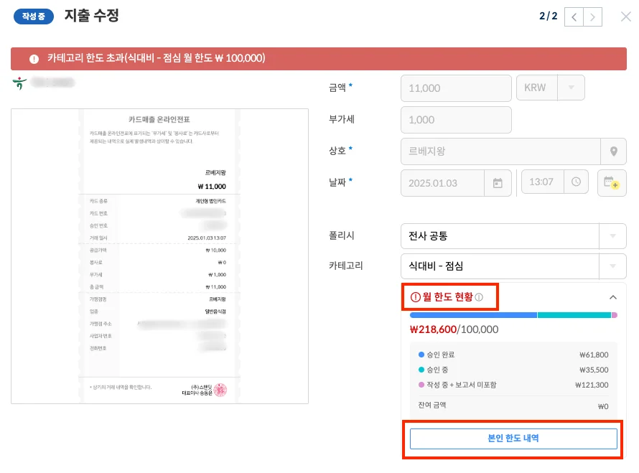The width and height of the screenshot is (639, 473).
Task: Click the 월 한도 현황 info icon
Action: [480, 297]
